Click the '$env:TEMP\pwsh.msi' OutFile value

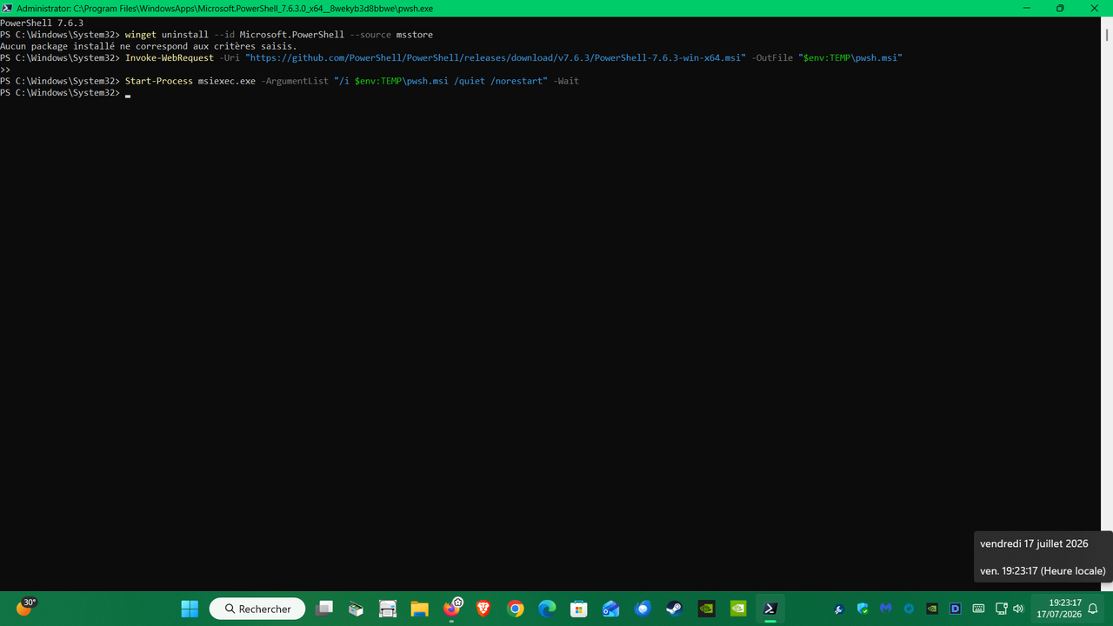click(x=850, y=57)
